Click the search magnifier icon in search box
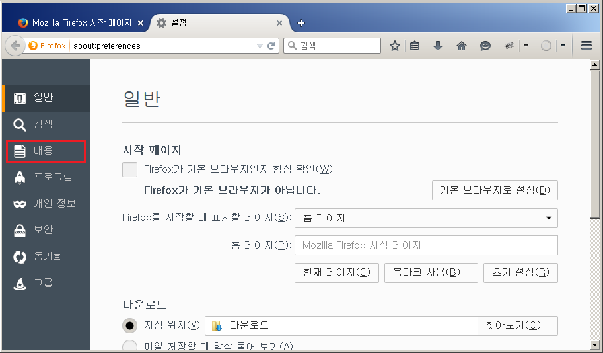 (293, 46)
